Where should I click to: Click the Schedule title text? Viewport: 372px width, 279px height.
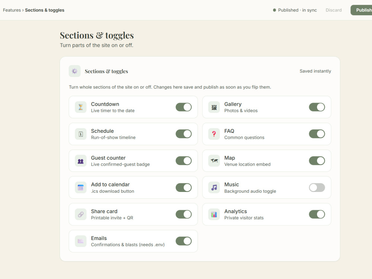pyautogui.click(x=102, y=131)
